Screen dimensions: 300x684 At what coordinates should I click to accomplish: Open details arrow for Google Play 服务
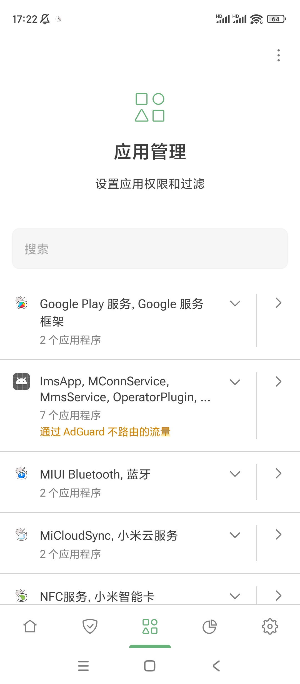point(278,303)
